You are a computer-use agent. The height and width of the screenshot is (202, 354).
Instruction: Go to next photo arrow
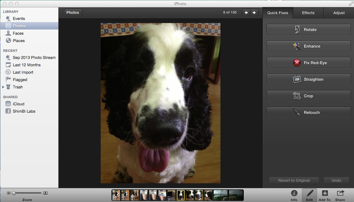point(254,13)
